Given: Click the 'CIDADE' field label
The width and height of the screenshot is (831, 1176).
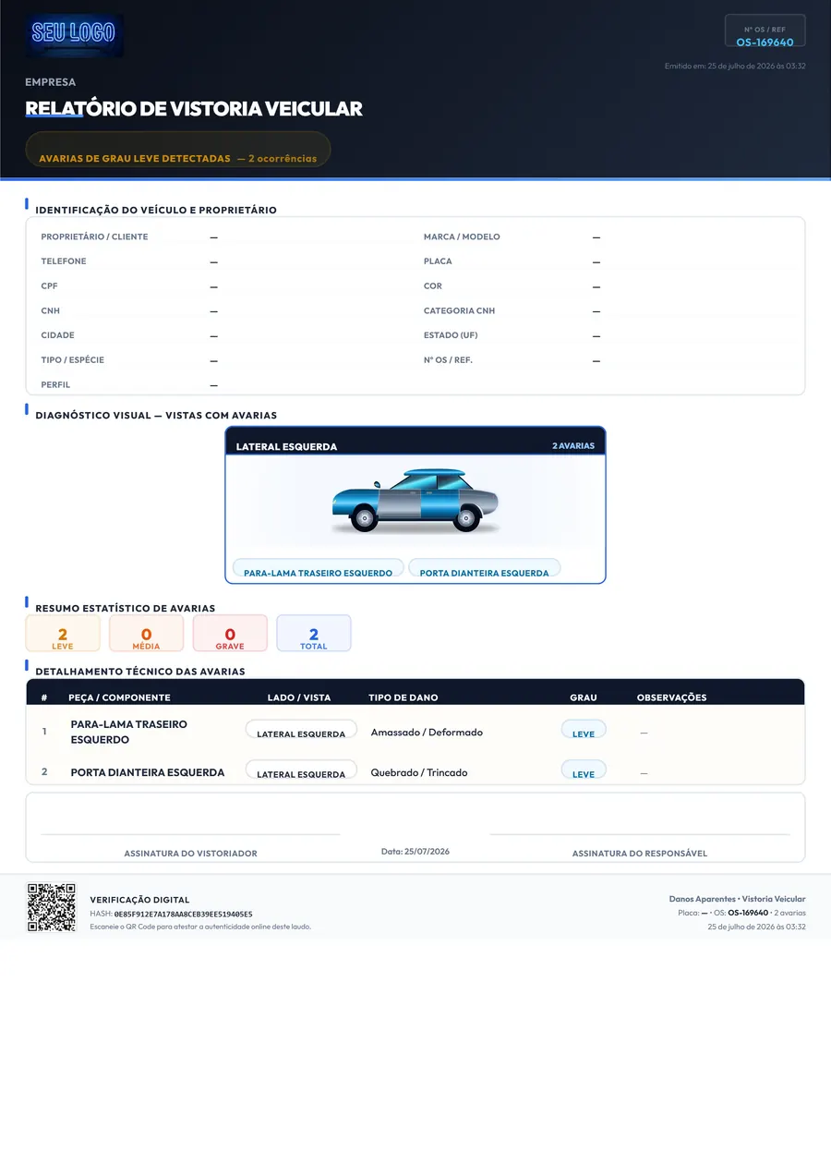Looking at the screenshot, I should 57,335.
